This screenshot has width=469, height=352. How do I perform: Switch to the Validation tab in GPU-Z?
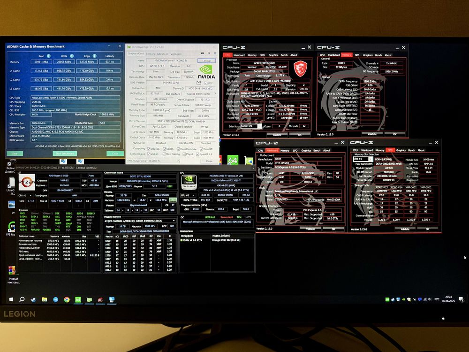click(x=176, y=54)
